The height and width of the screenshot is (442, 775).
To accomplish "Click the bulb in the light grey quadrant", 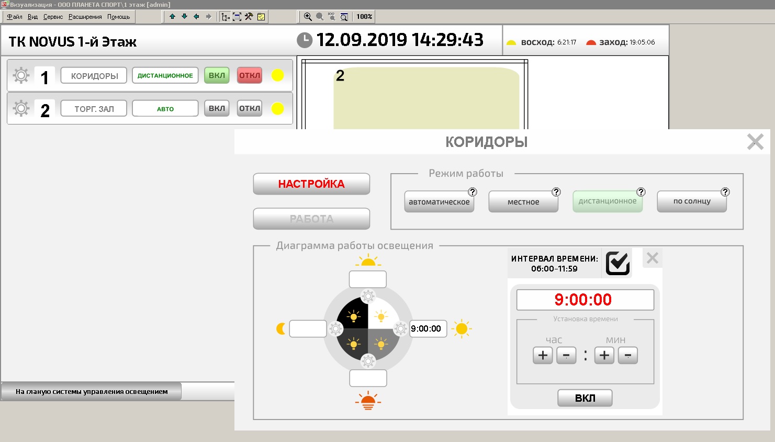I will click(381, 344).
